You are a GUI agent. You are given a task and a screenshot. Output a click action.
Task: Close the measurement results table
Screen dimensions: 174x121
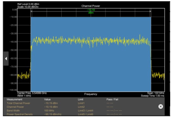point(161,106)
